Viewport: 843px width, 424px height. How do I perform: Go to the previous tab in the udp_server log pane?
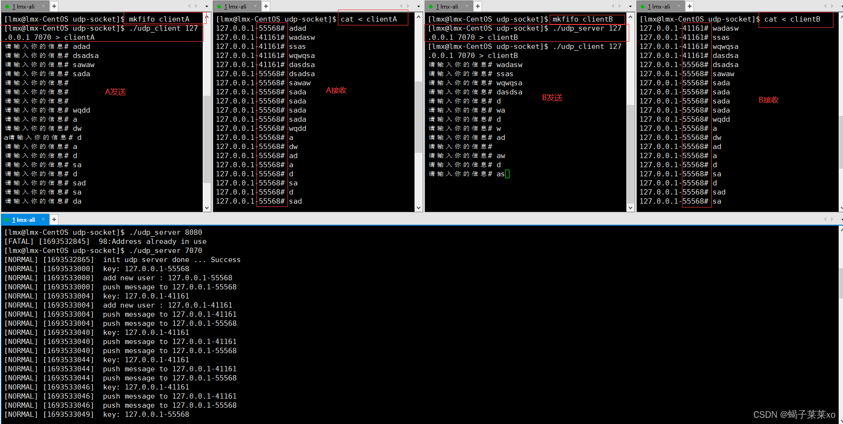point(825,219)
